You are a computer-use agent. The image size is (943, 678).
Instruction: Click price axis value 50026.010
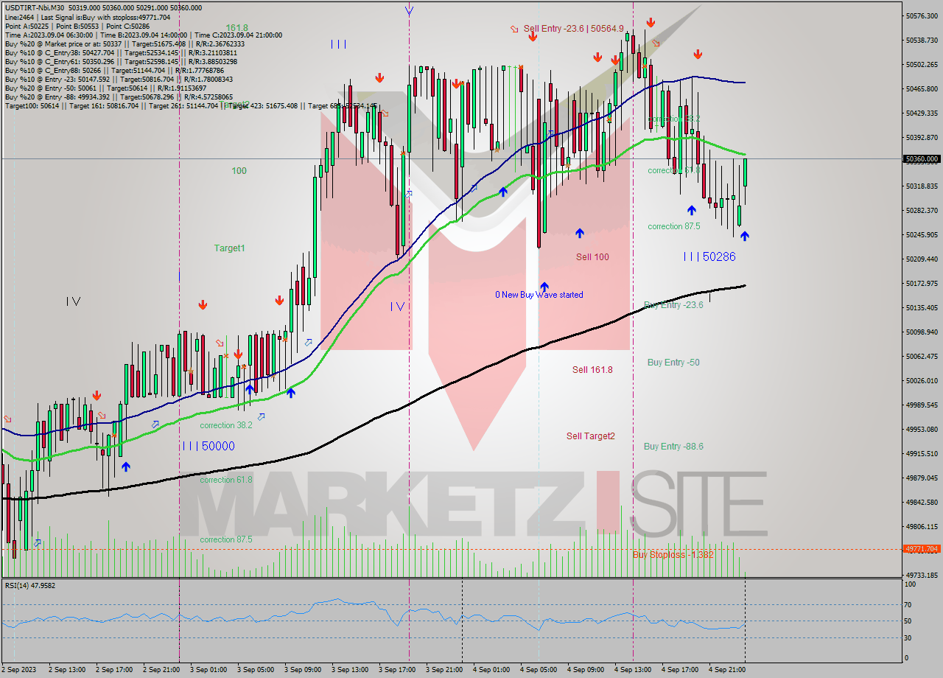coord(922,380)
